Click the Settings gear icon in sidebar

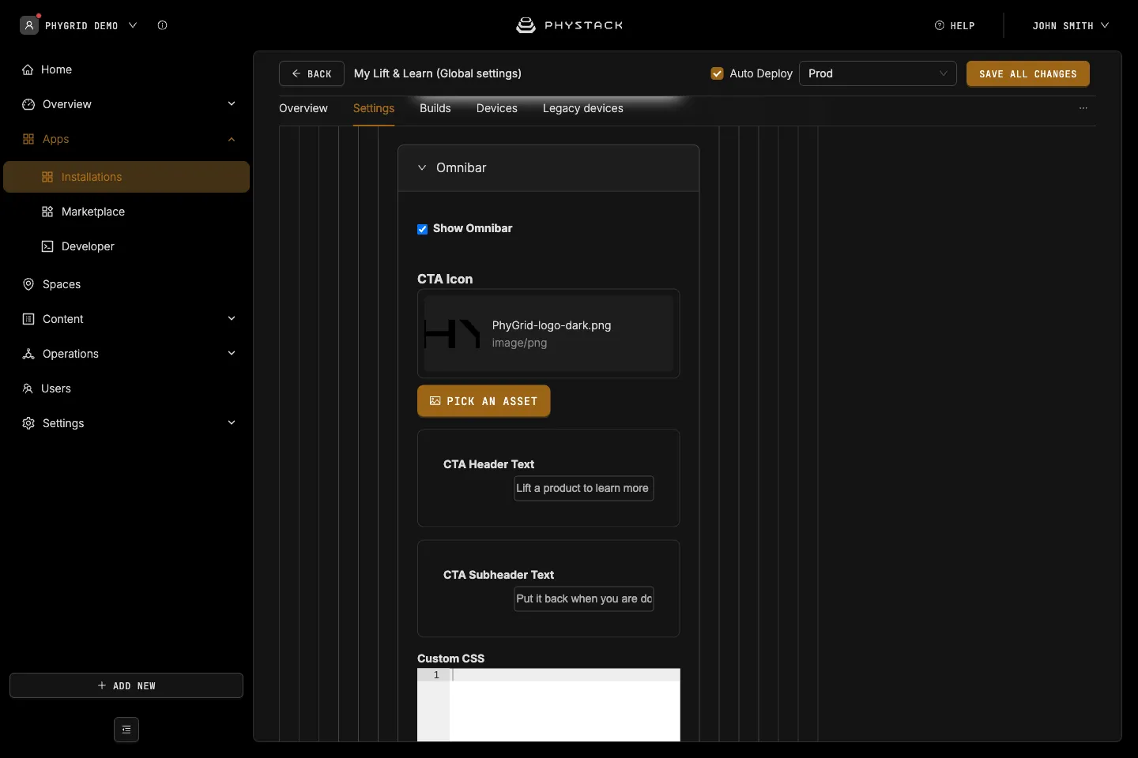click(x=28, y=423)
